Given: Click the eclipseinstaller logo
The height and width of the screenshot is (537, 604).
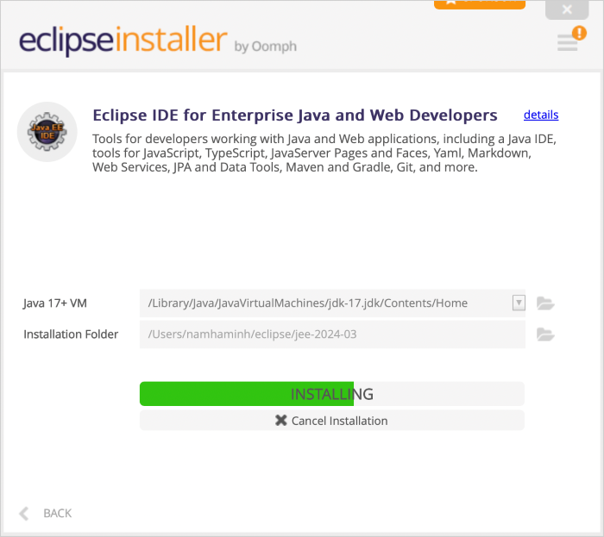Looking at the screenshot, I should (x=123, y=41).
